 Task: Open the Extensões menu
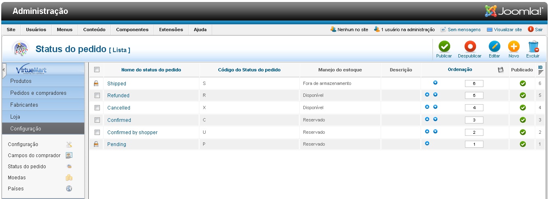[x=171, y=30]
